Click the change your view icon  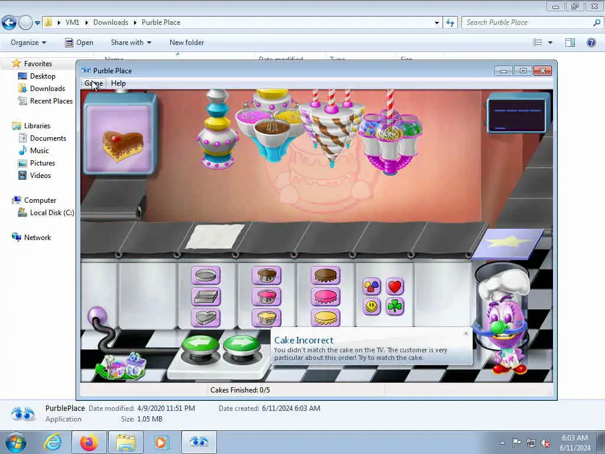[x=538, y=43]
